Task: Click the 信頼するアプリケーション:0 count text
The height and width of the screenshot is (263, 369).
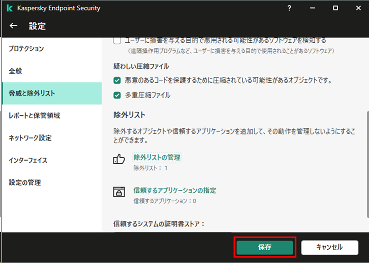Action: point(165,201)
